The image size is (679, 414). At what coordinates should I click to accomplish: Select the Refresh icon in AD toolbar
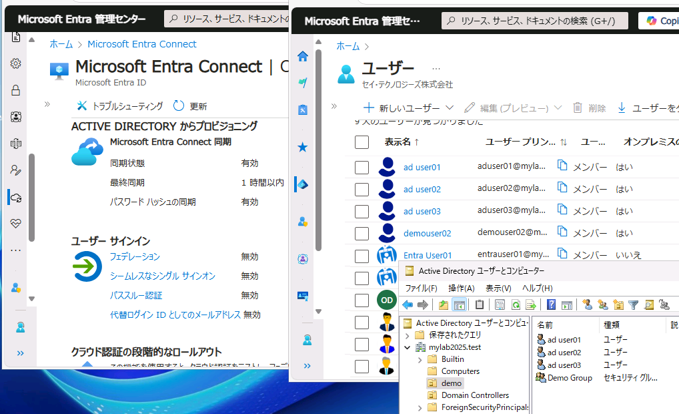[x=516, y=304]
